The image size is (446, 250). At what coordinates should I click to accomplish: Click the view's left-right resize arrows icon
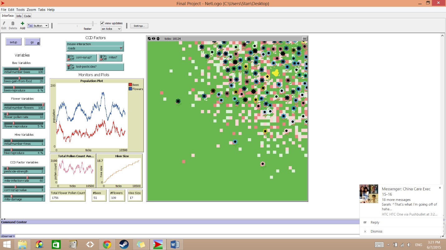click(154, 39)
